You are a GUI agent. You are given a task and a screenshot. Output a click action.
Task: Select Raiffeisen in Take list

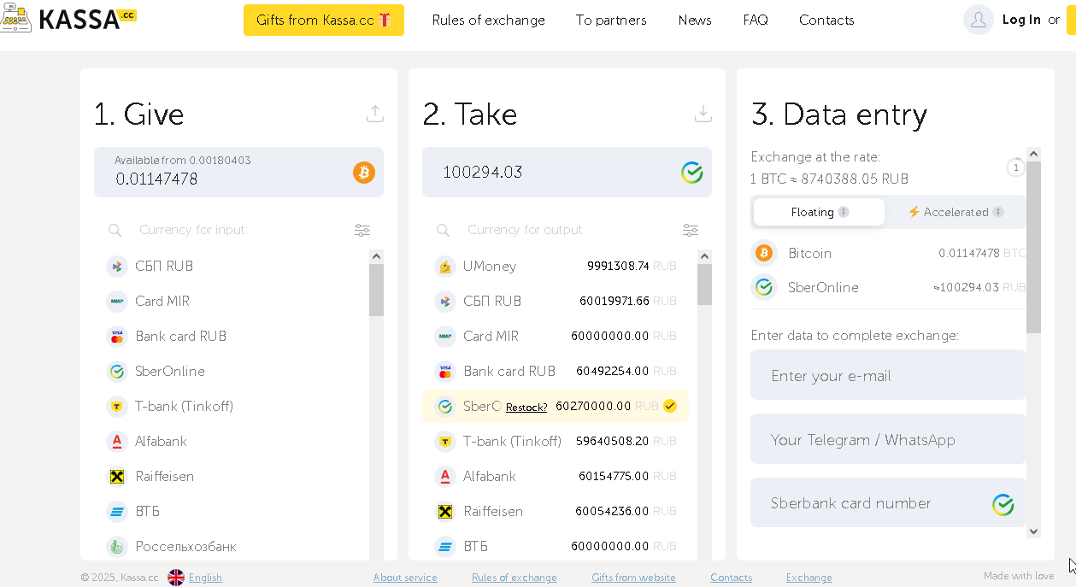(x=556, y=511)
